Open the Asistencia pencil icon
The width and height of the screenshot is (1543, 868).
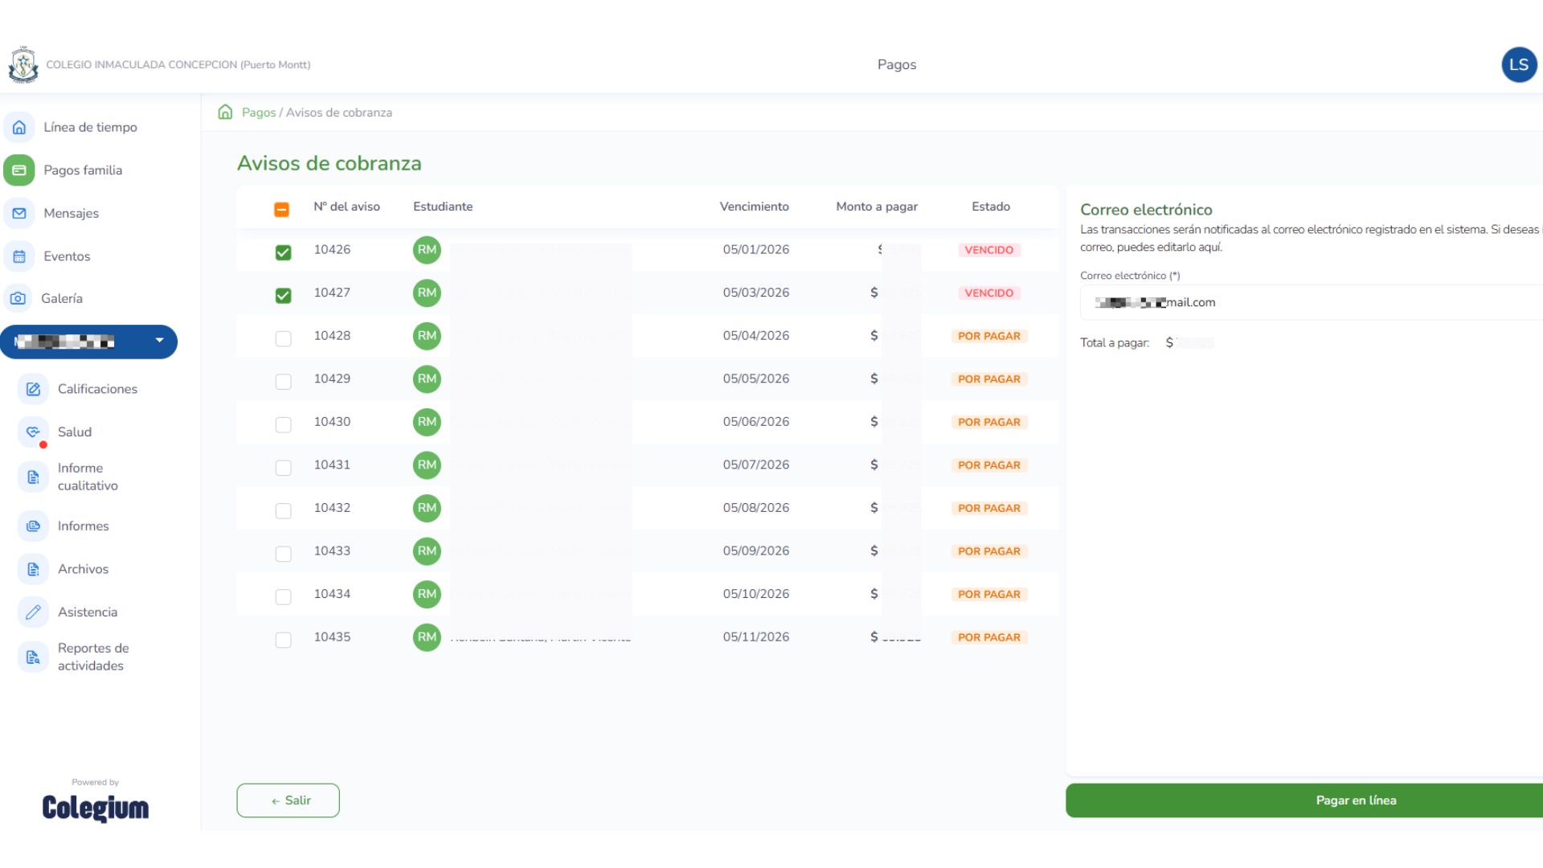[x=33, y=612]
